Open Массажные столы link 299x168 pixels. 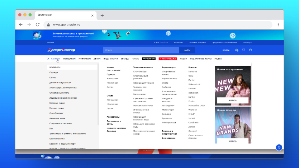point(143,105)
